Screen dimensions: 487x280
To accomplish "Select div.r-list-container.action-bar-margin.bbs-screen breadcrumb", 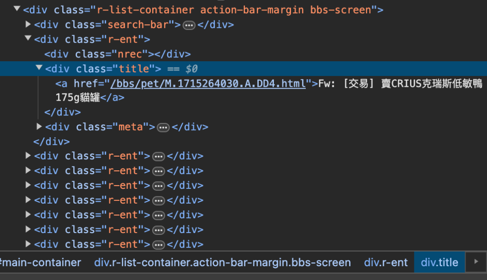I will point(223,262).
